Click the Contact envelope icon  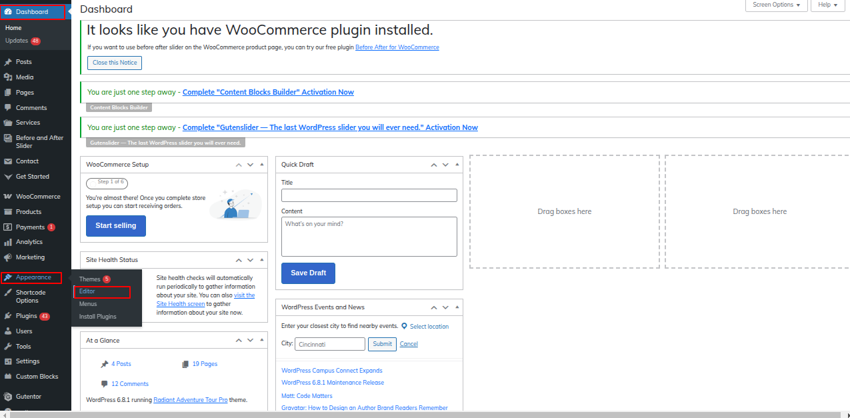(8, 161)
